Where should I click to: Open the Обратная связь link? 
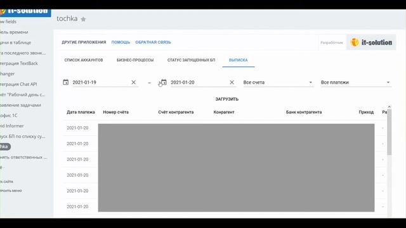[x=153, y=42]
